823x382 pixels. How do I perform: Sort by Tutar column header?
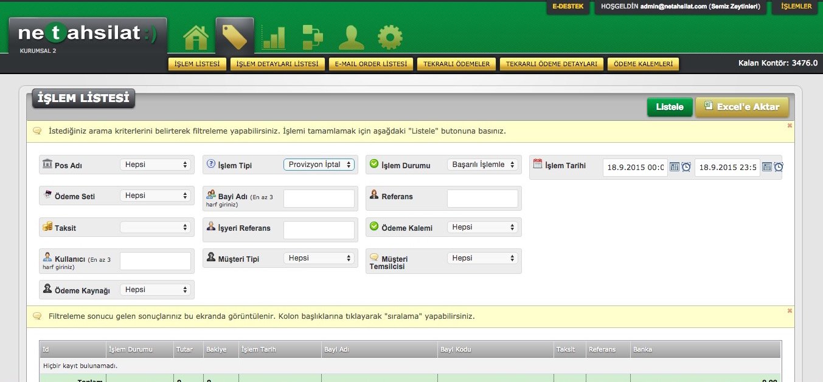(185, 349)
